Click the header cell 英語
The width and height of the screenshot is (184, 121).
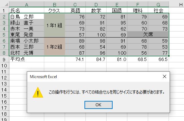pyautogui.click(x=75, y=11)
